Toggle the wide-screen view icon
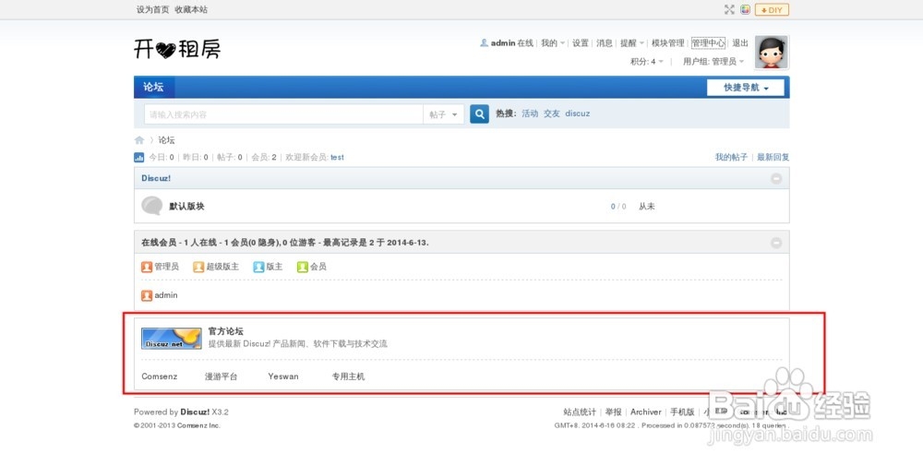 tap(729, 9)
